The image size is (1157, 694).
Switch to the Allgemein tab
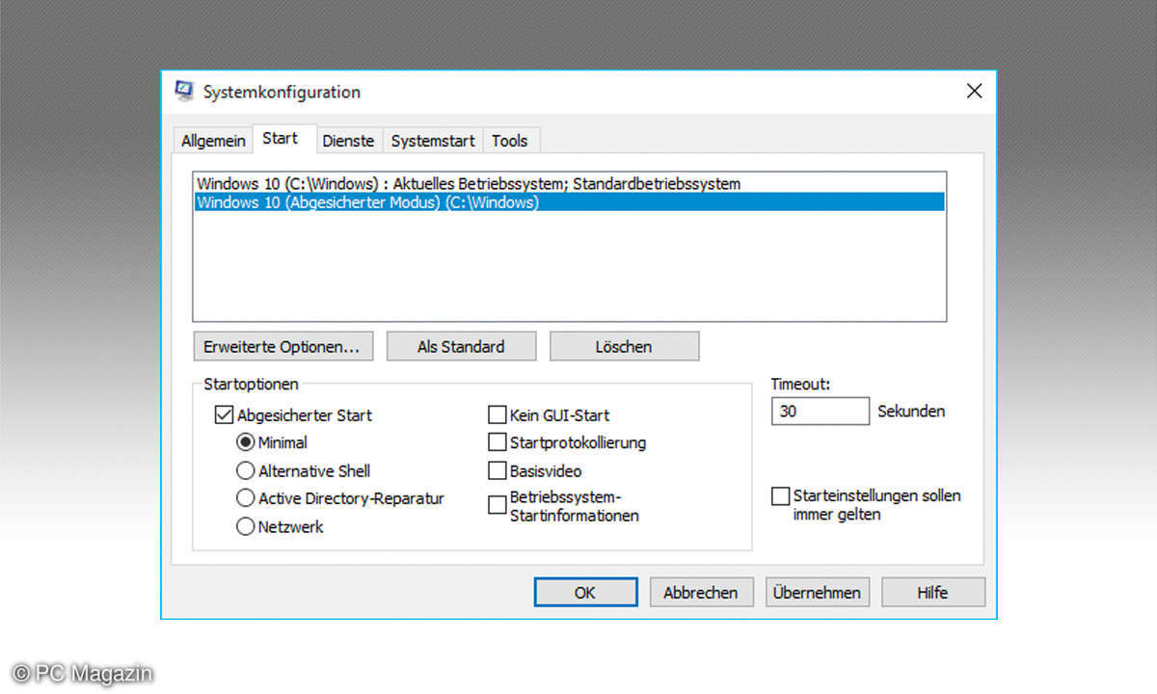pyautogui.click(x=213, y=141)
